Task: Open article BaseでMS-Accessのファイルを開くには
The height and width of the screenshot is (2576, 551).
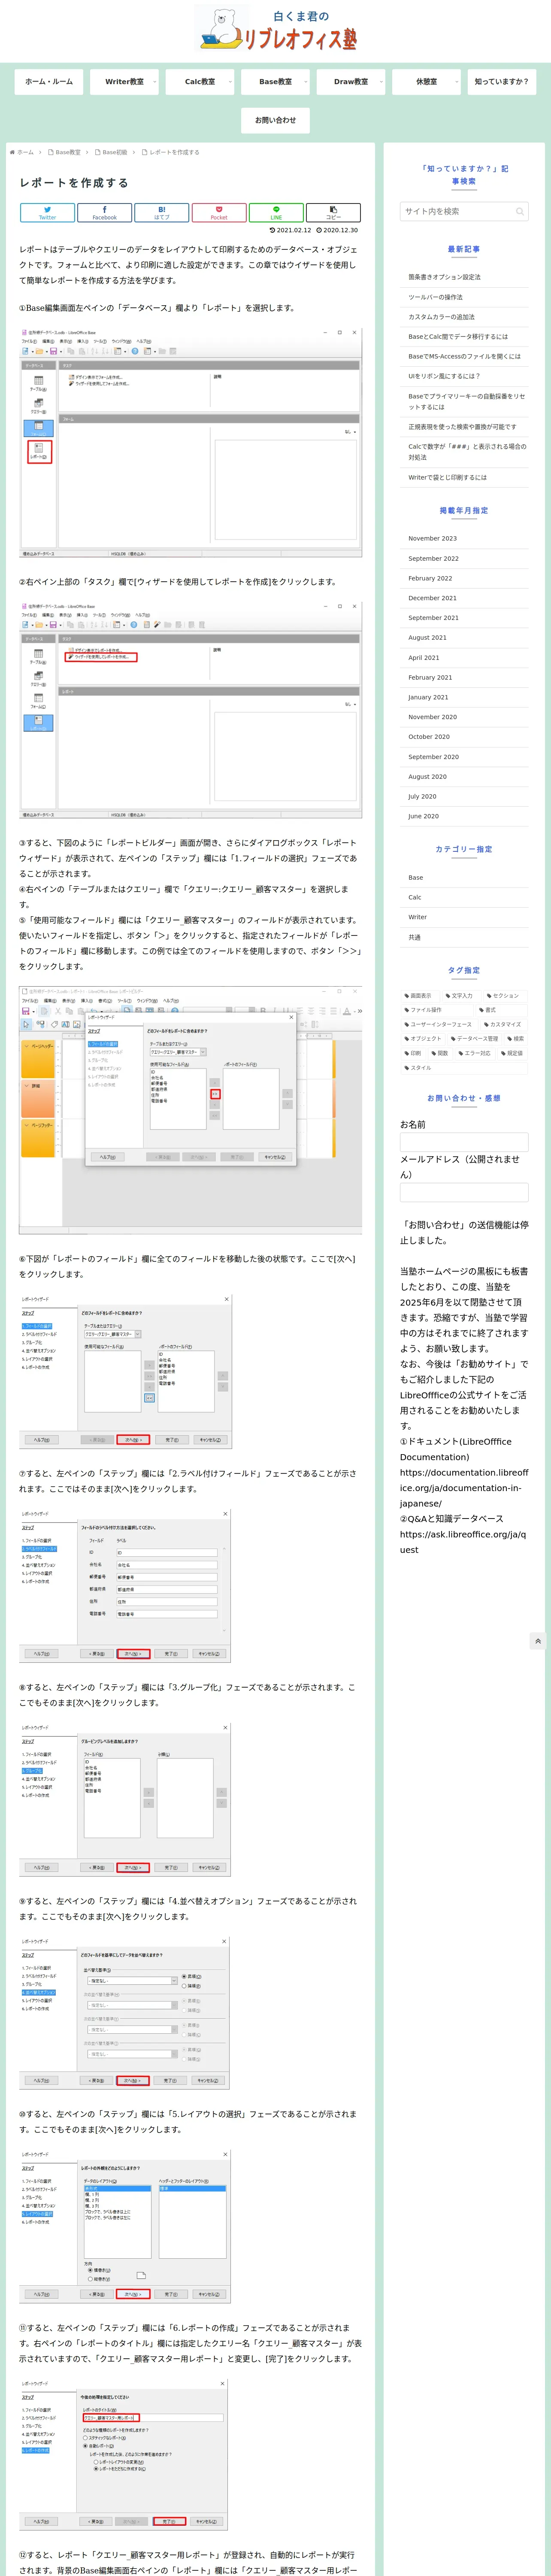Action: click(464, 356)
